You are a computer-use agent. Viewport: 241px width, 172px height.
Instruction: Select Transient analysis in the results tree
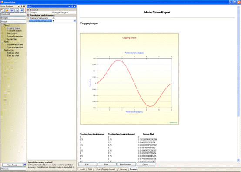(x=14, y=31)
